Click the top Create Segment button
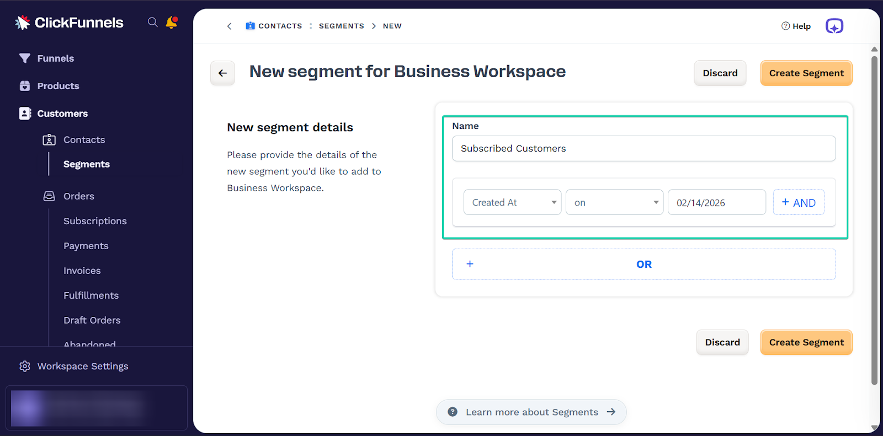The height and width of the screenshot is (436, 883). pos(806,73)
